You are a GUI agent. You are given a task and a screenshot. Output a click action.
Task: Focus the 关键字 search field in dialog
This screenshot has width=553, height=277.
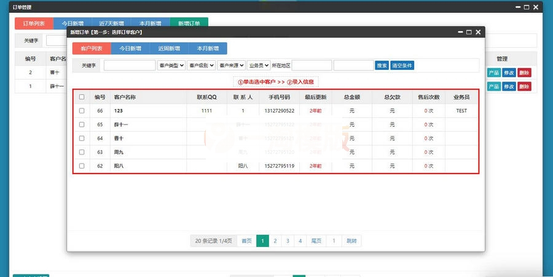coord(129,65)
